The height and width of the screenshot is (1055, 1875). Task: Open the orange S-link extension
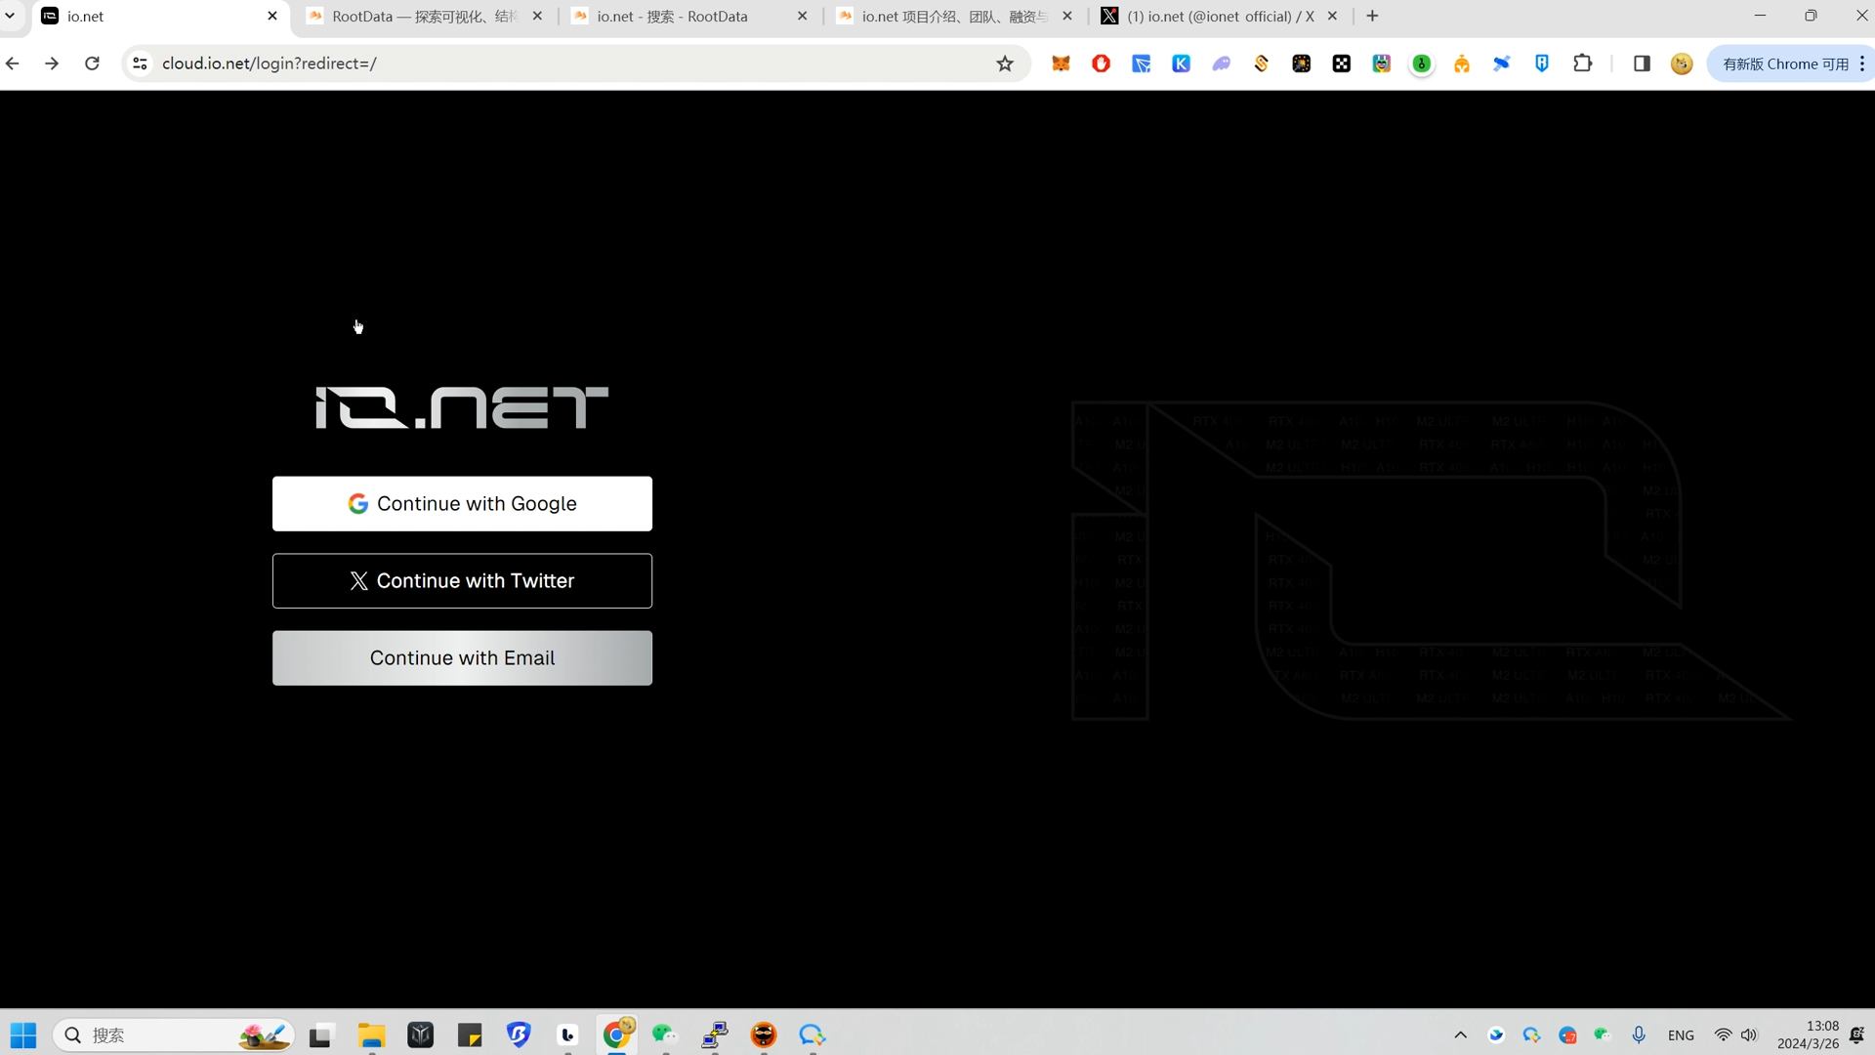[1262, 63]
